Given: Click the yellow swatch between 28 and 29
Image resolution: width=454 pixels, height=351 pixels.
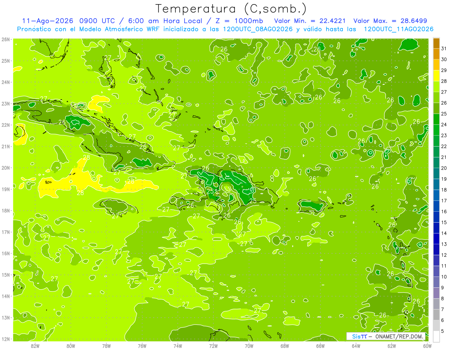Looking at the screenshot, I should [436, 76].
